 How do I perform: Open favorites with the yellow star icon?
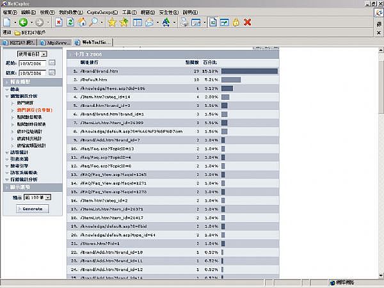click(112, 22)
